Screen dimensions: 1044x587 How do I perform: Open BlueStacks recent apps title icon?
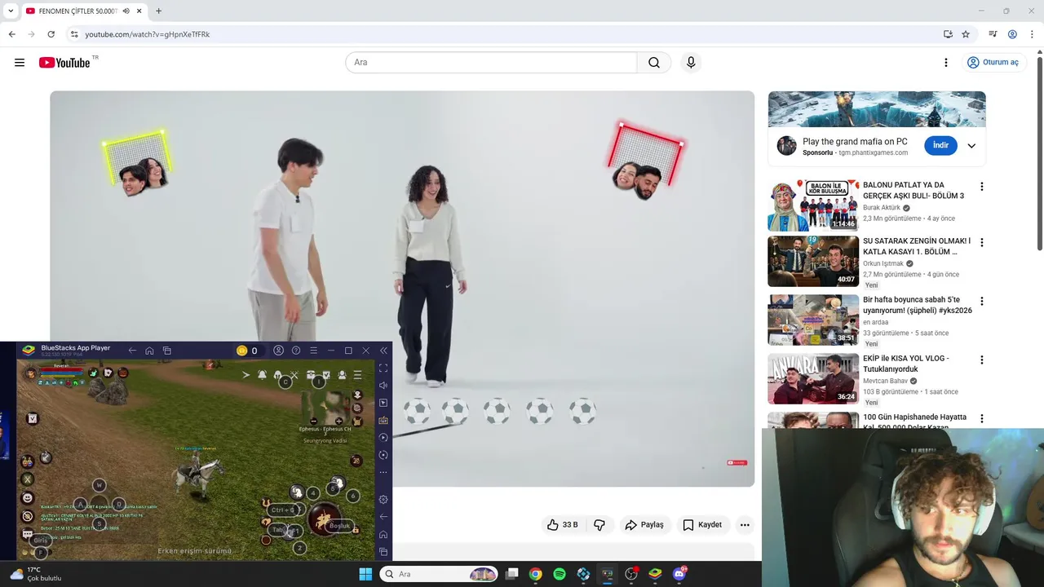167,351
